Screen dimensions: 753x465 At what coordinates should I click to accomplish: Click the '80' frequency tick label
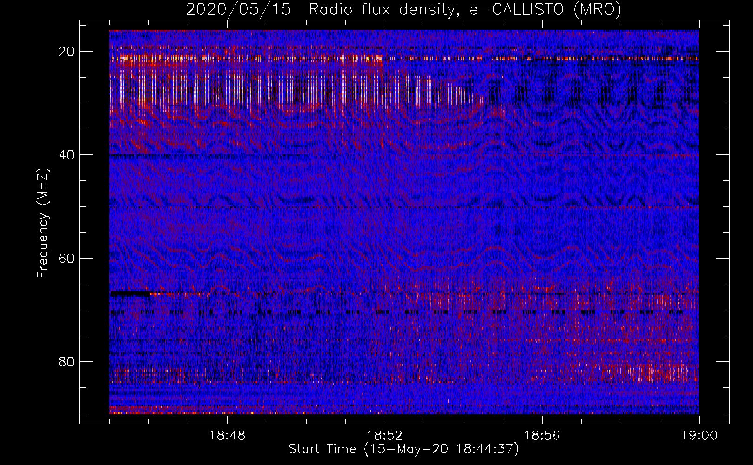(x=67, y=361)
